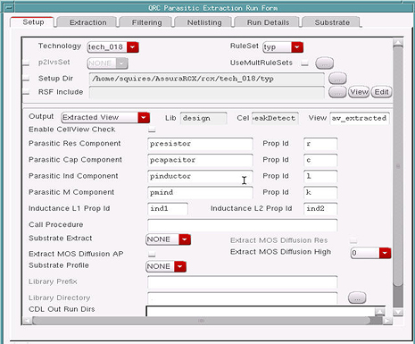Click the RSF Include input field
Image resolution: width=415 pixels, height=344 pixels.
pyautogui.click(x=207, y=92)
